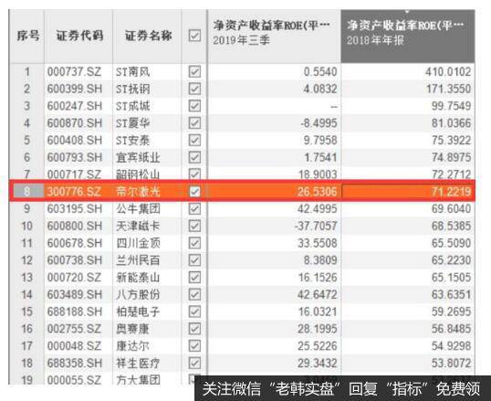Toggle checkbox in the 八方股份 row
The height and width of the screenshot is (401, 491).
[194, 294]
